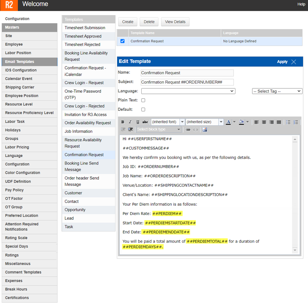Click the underline formatting icon
The image size is (308, 304).
click(x=138, y=122)
